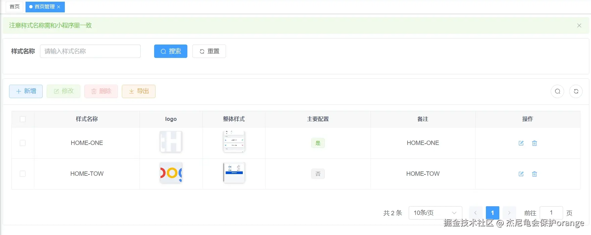
Task: Click the 删除 button
Action: click(x=101, y=91)
